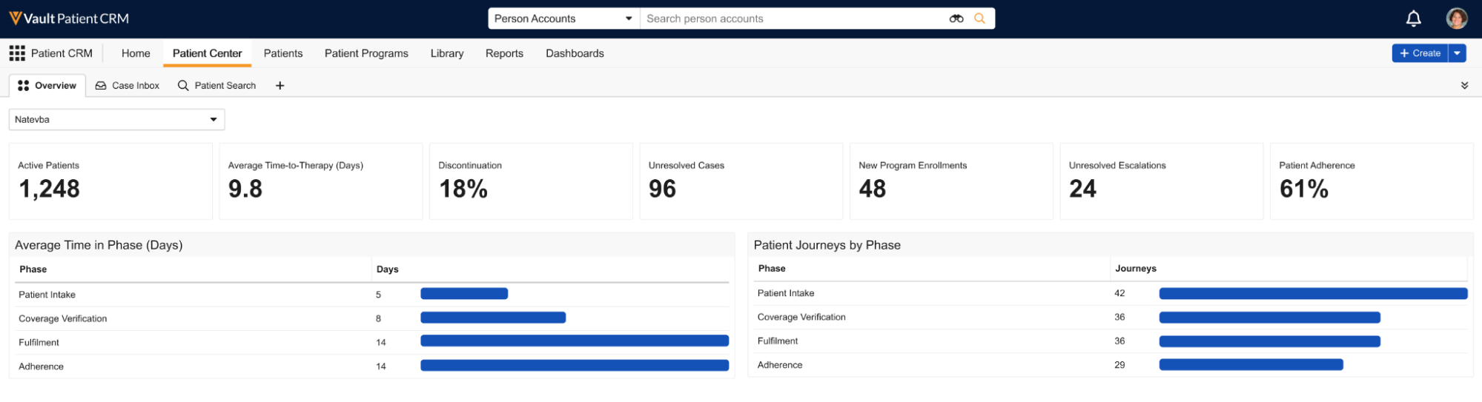This screenshot has width=1482, height=402.
Task: Add a new subtab with plus icon
Action: (279, 86)
